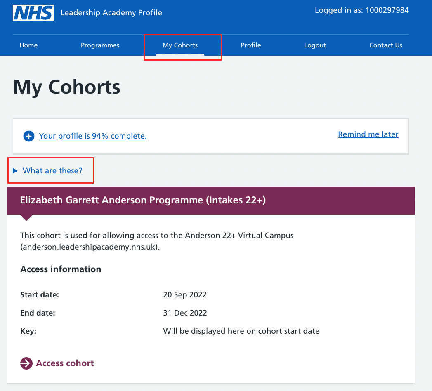This screenshot has width=432, height=391.
Task: Click the arrow icon next to Access cohort
Action: tap(26, 363)
